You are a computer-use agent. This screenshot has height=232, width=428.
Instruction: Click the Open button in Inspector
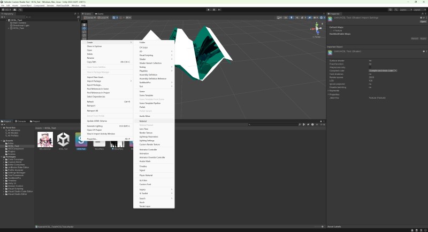click(x=423, y=21)
